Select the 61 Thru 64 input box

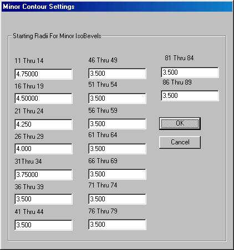coord(117,149)
